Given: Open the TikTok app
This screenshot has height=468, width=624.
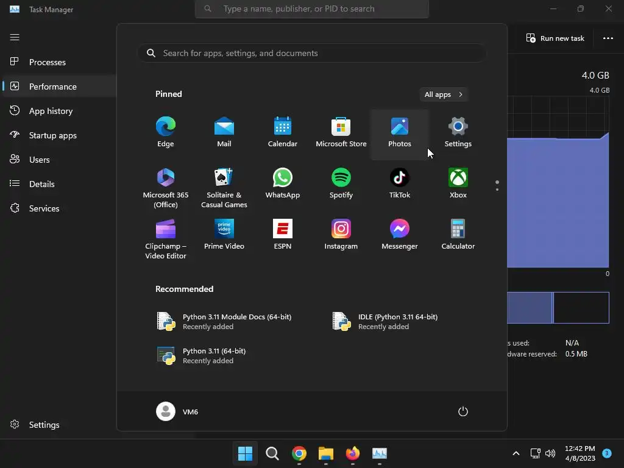Looking at the screenshot, I should [400, 184].
